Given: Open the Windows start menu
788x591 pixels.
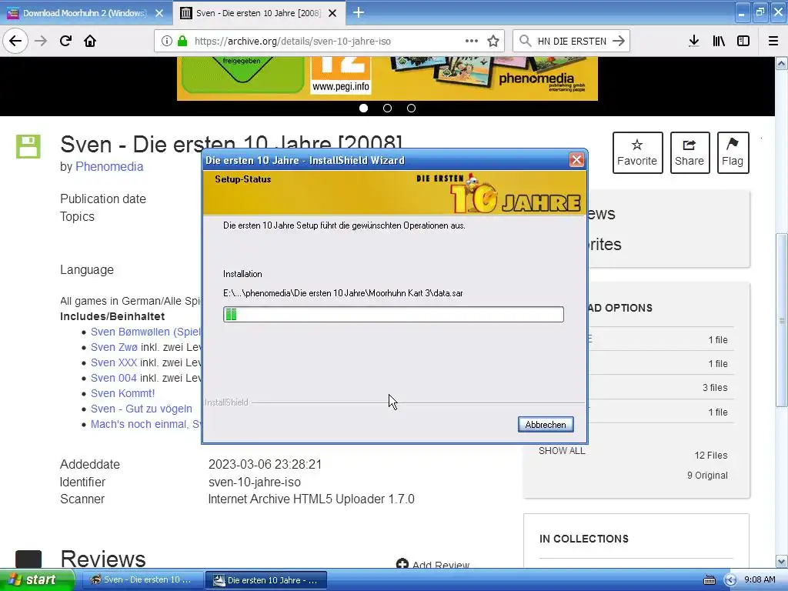Looking at the screenshot, I should coord(37,580).
